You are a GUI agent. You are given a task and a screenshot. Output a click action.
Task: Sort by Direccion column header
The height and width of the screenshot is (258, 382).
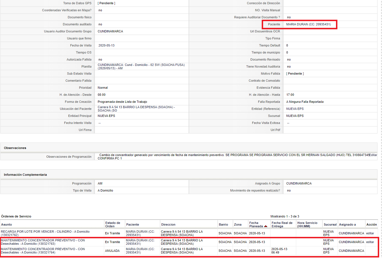[x=168, y=224]
